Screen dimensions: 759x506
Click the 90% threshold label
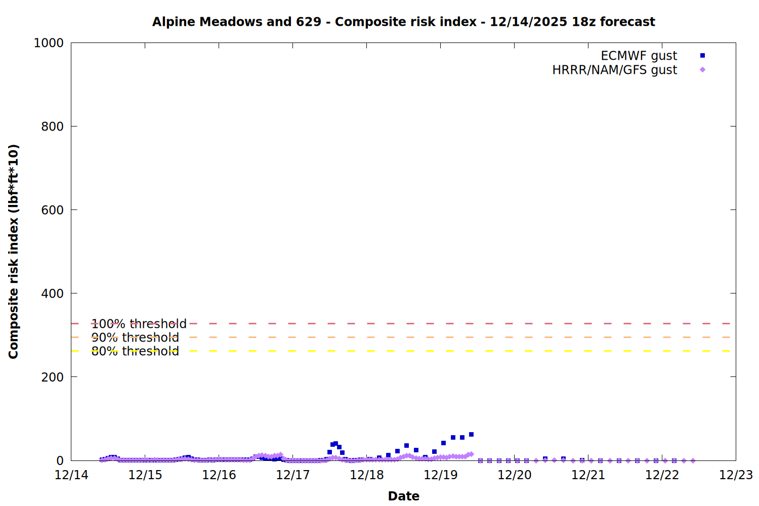tap(135, 338)
